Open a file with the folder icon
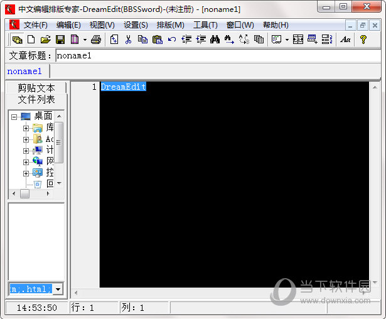The width and height of the screenshot is (386, 319). (x=46, y=40)
